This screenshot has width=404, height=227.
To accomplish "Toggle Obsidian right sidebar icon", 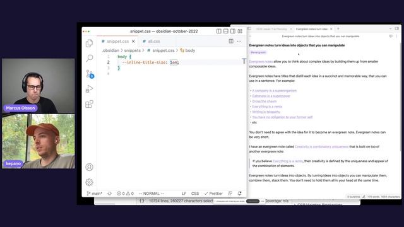I will (397, 29).
